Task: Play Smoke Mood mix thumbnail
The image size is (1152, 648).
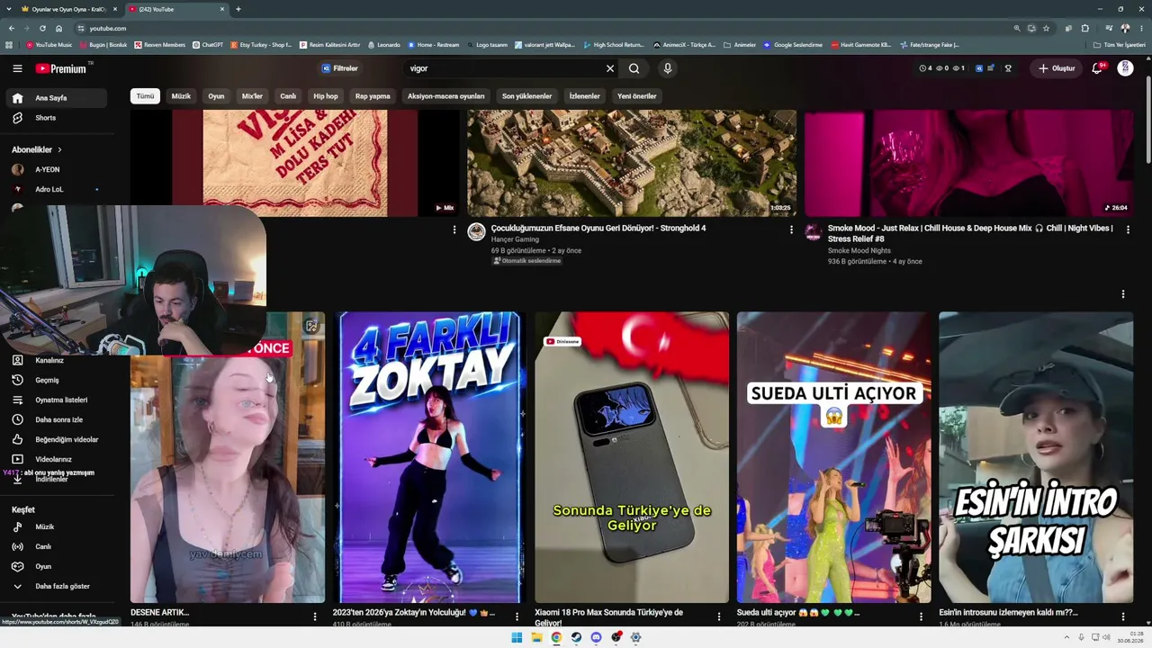Action: 968,163
